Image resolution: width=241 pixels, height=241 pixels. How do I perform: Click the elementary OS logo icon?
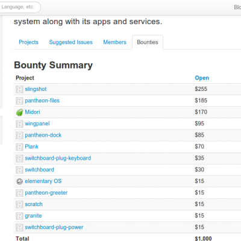click(19, 181)
